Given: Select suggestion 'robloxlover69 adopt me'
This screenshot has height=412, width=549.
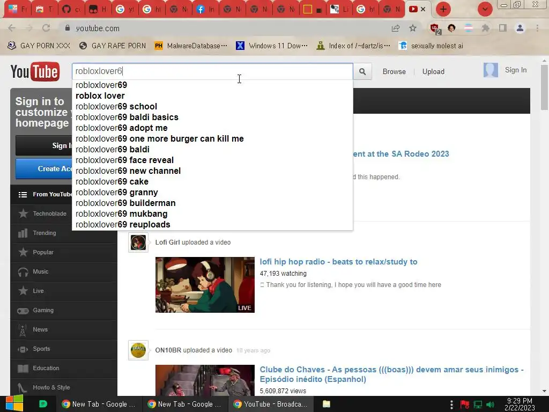Looking at the screenshot, I should pyautogui.click(x=212, y=128).
